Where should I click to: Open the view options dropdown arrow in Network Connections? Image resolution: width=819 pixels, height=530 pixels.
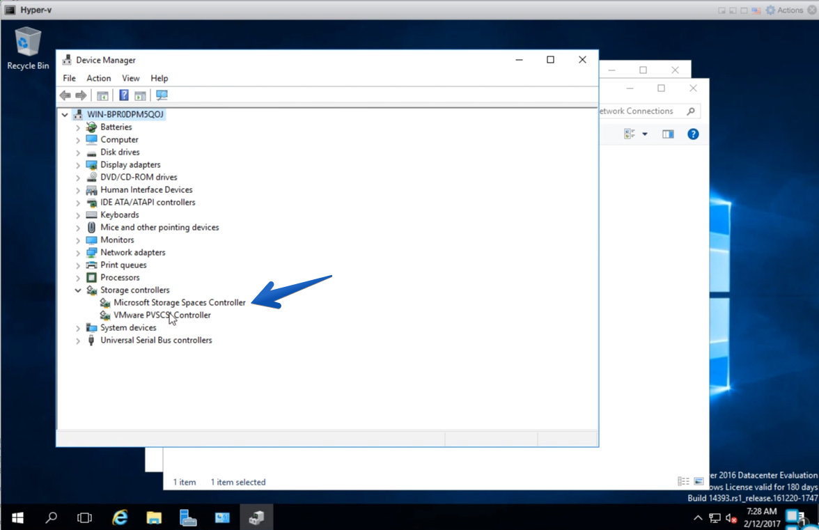[645, 134]
